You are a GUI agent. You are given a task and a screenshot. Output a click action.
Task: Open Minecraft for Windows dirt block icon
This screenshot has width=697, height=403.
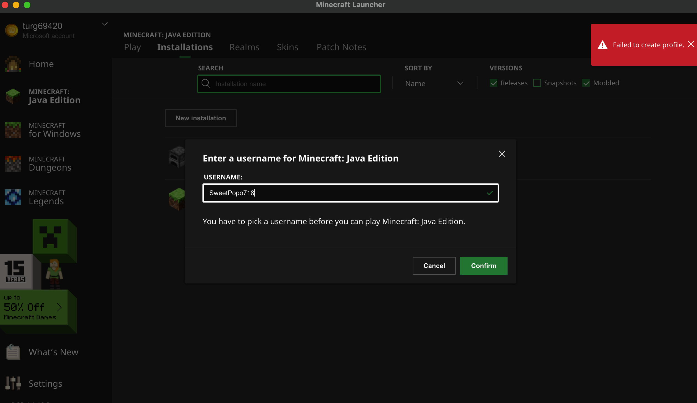click(13, 130)
